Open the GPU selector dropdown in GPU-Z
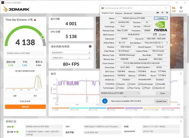Screen dimensions: 189x138 coord(120,93)
